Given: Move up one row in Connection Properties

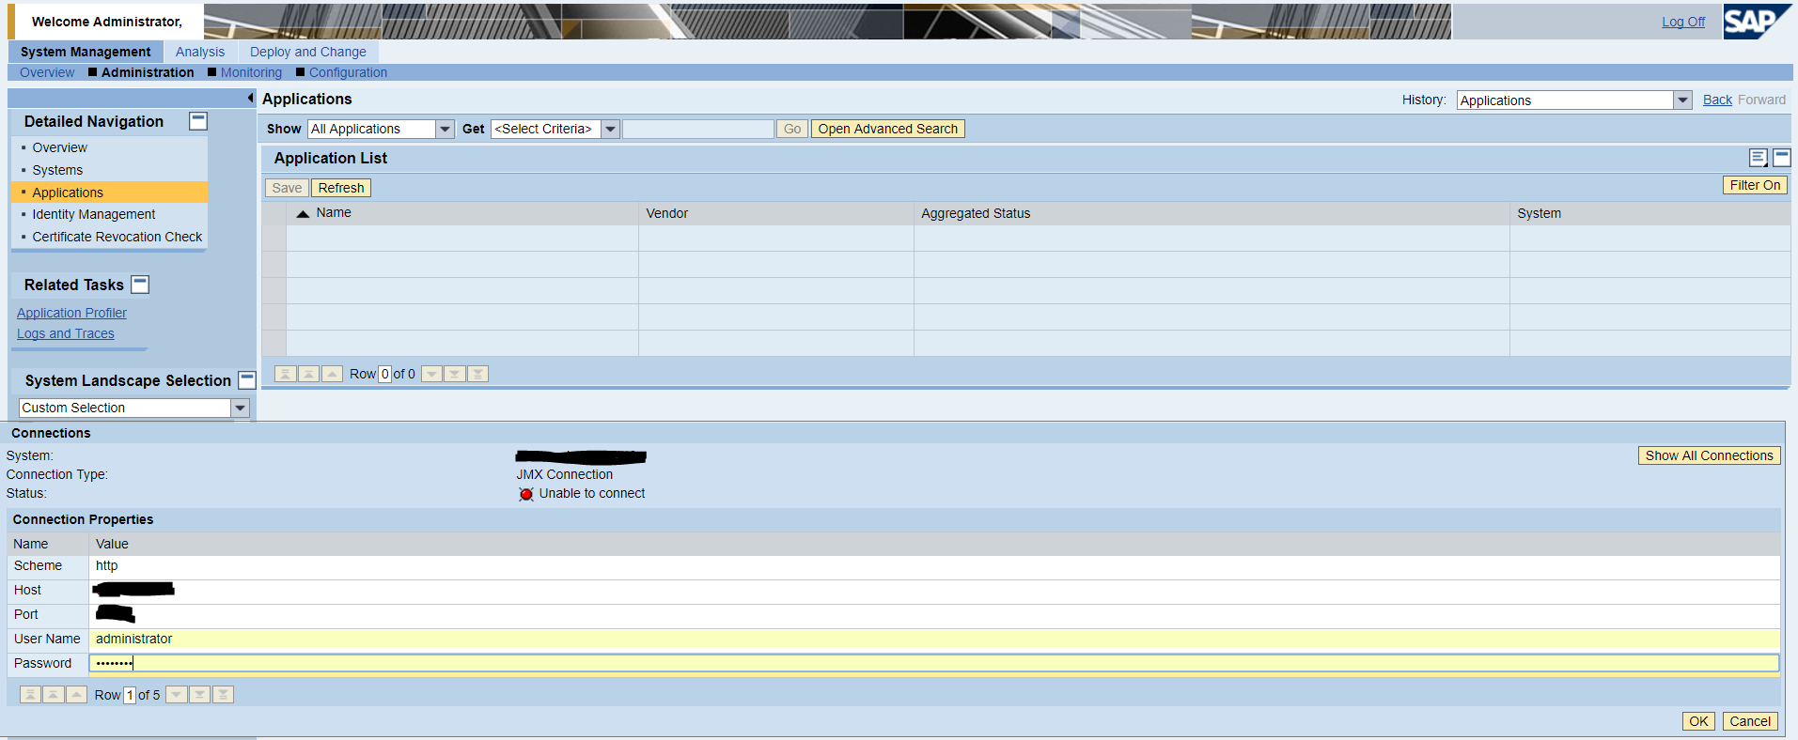Looking at the screenshot, I should pos(77,695).
